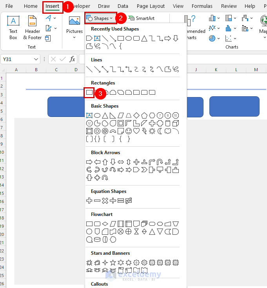Select the last shape in Rectangles row
This screenshot has height=288, width=267.
(152, 92)
